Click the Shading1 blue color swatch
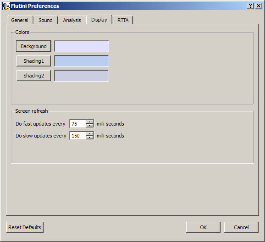 point(82,61)
